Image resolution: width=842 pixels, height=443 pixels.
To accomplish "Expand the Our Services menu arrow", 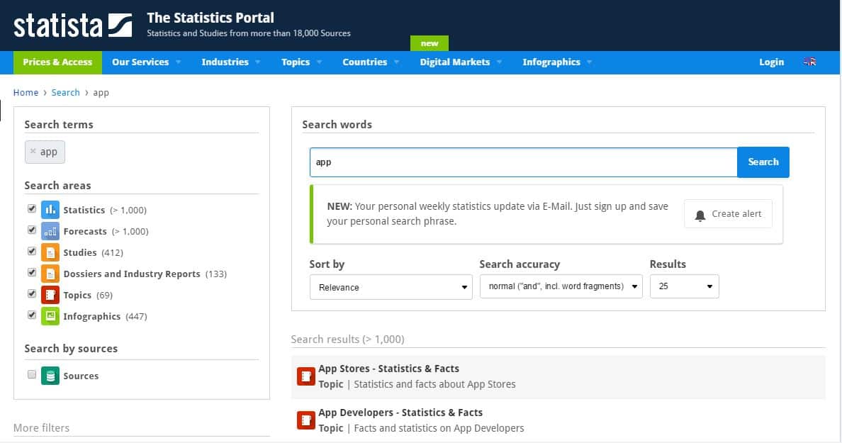I will point(179,62).
